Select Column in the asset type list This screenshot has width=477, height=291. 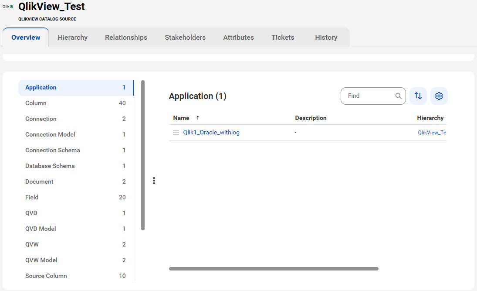[x=75, y=103]
